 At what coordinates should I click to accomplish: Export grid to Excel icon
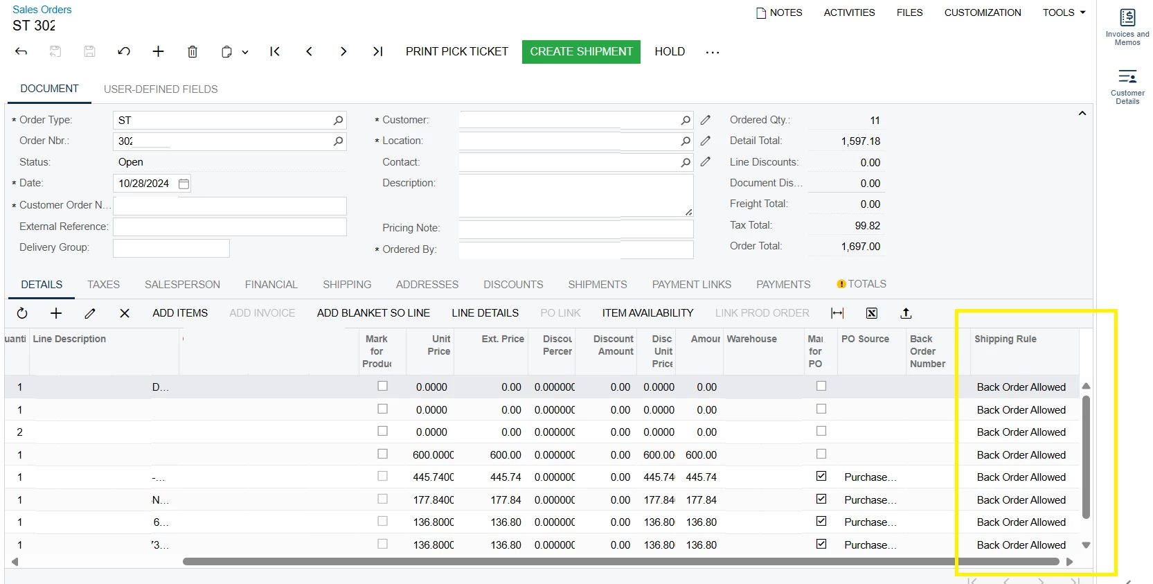tap(872, 313)
